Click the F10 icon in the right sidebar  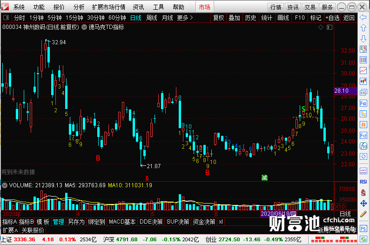(x=363, y=103)
